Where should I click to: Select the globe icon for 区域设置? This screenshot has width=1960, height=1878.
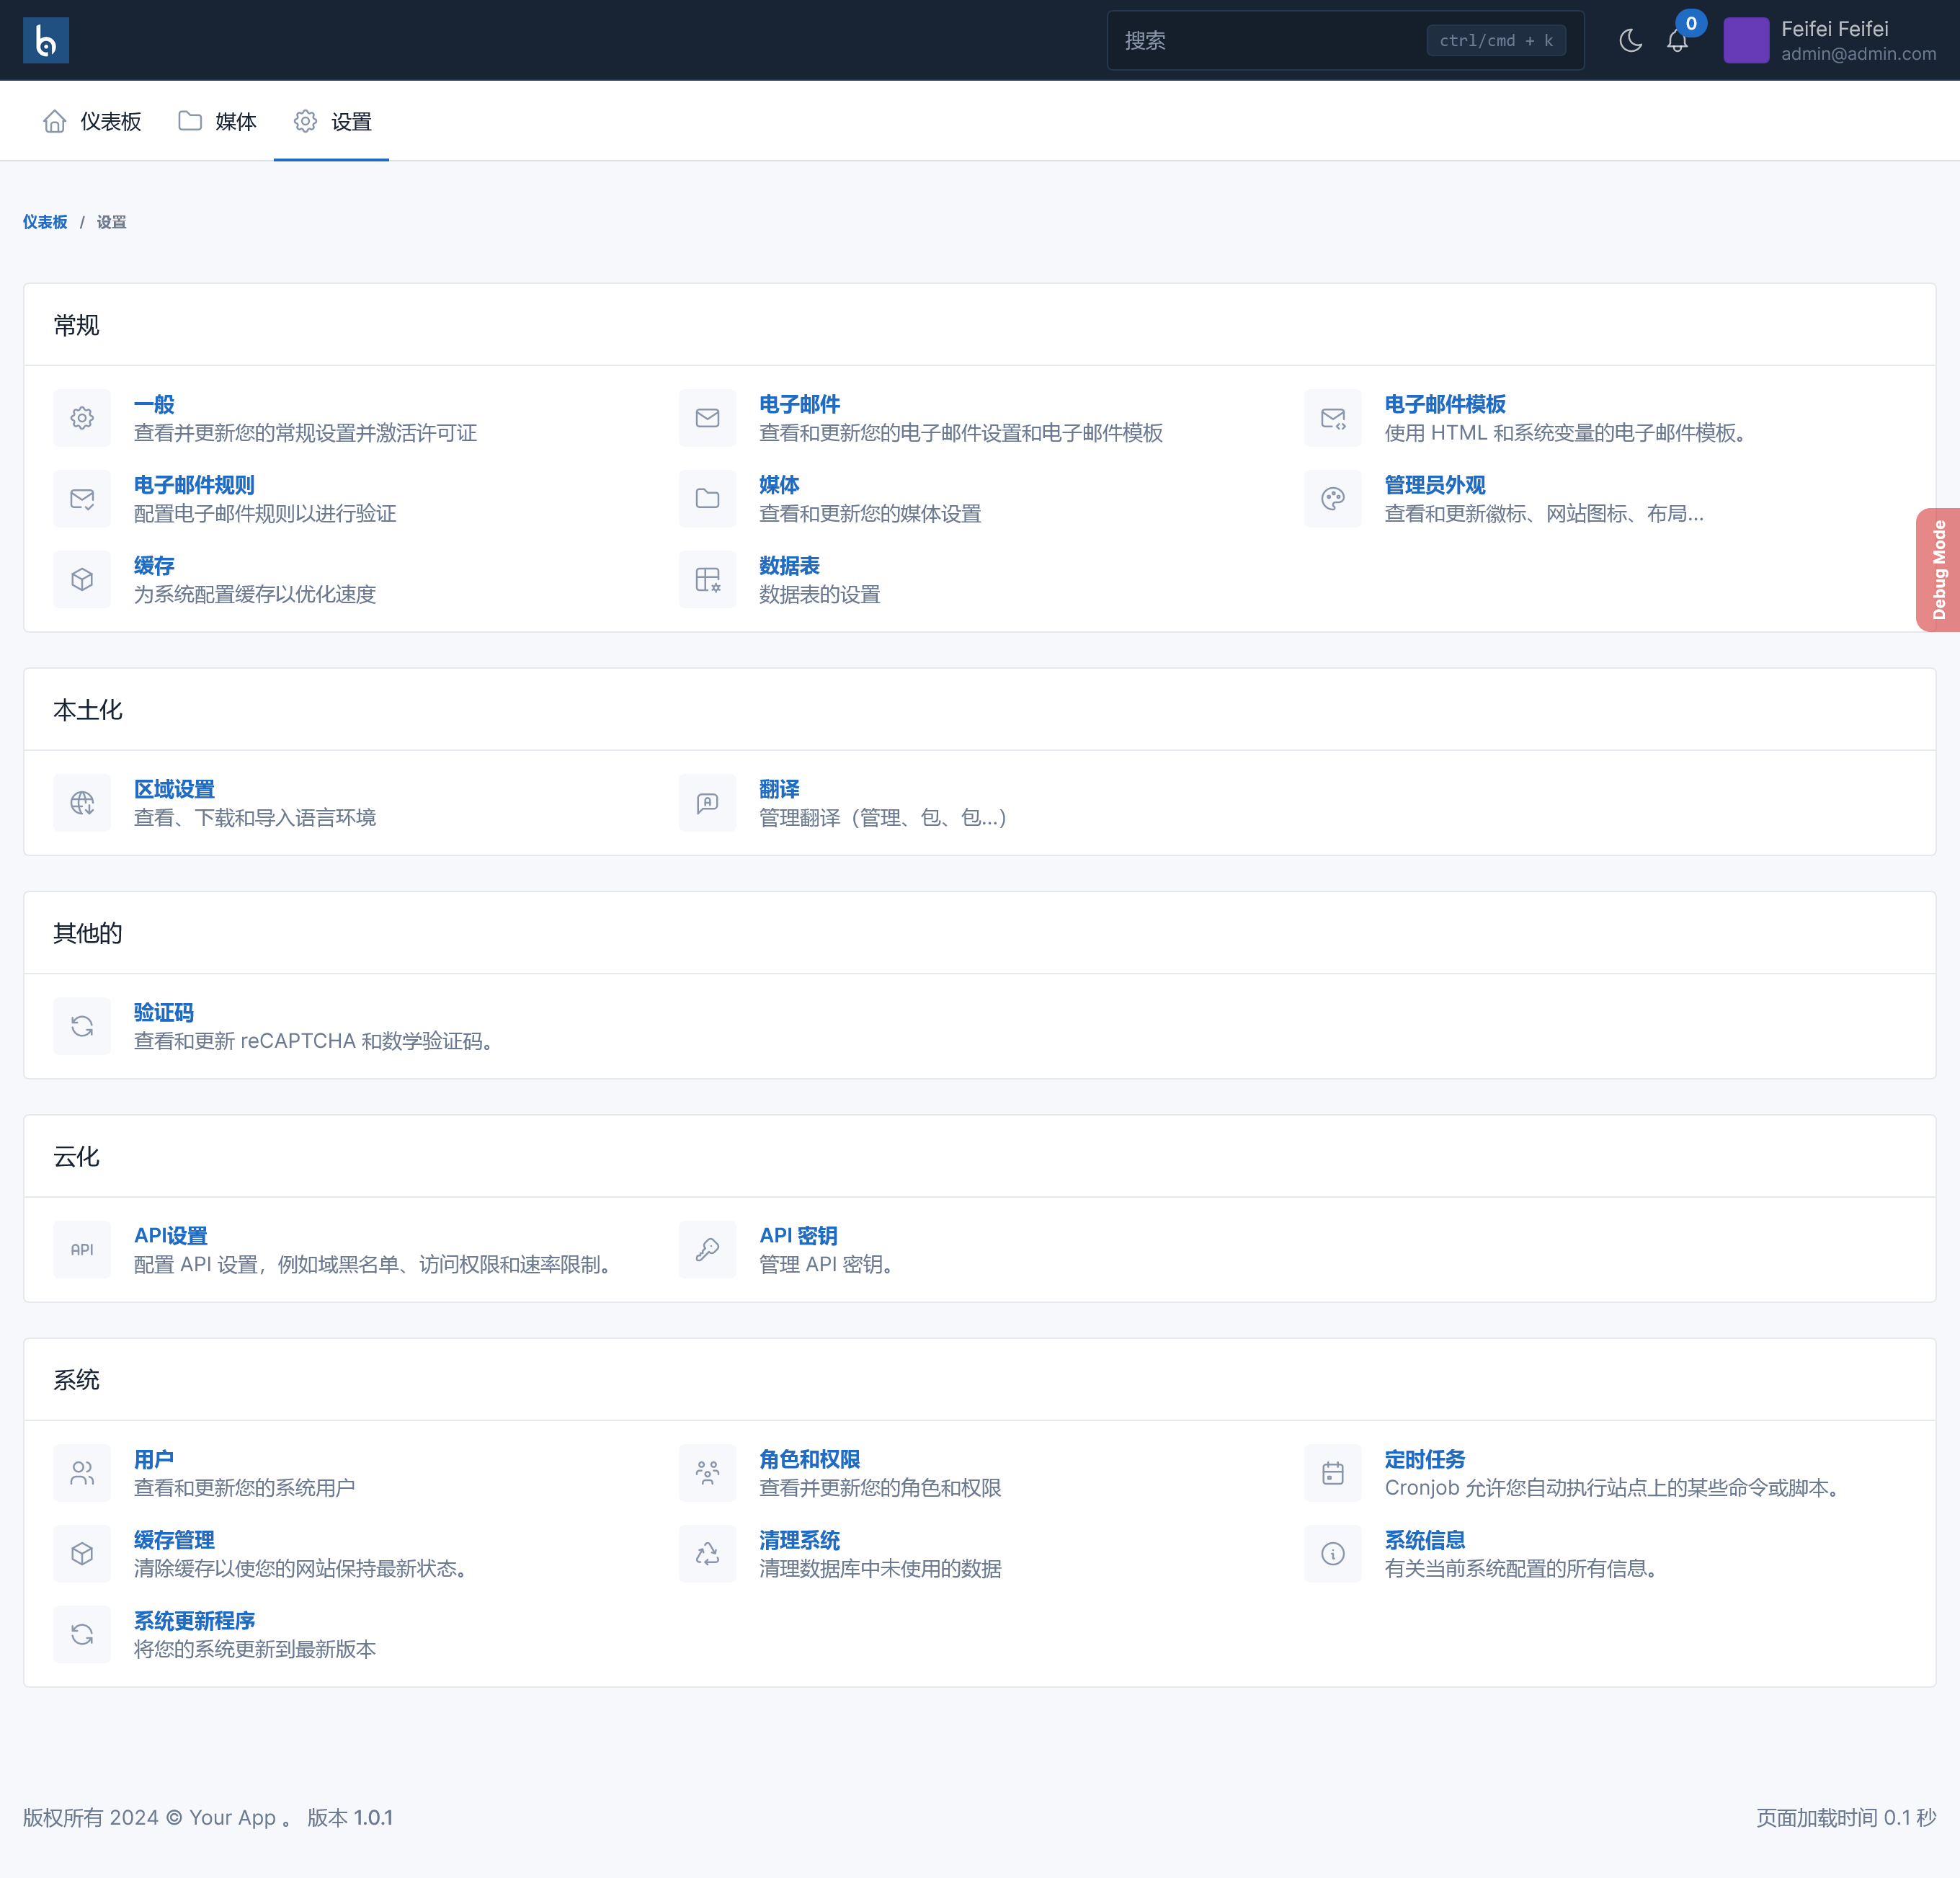(x=82, y=802)
